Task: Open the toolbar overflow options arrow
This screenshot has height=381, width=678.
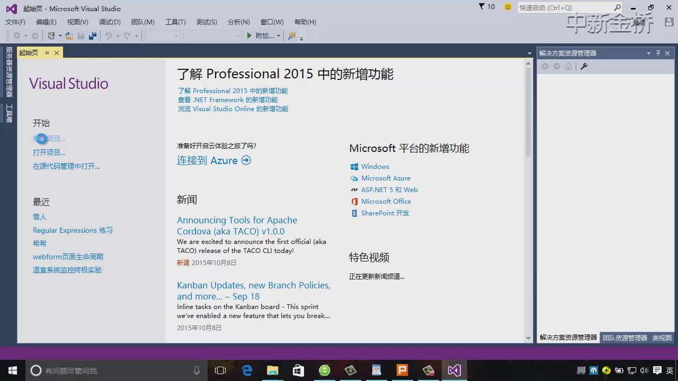Action: click(301, 38)
